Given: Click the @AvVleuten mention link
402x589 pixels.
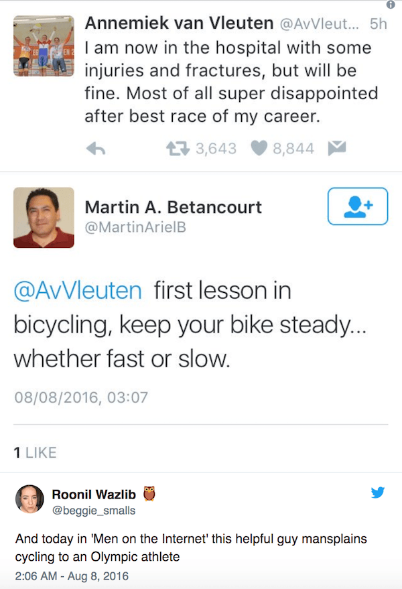Looking at the screenshot, I should [78, 291].
